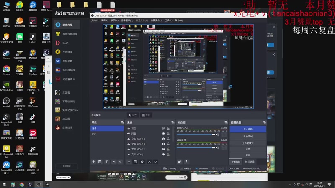
Task: Move selected source down
Action: click(155, 162)
